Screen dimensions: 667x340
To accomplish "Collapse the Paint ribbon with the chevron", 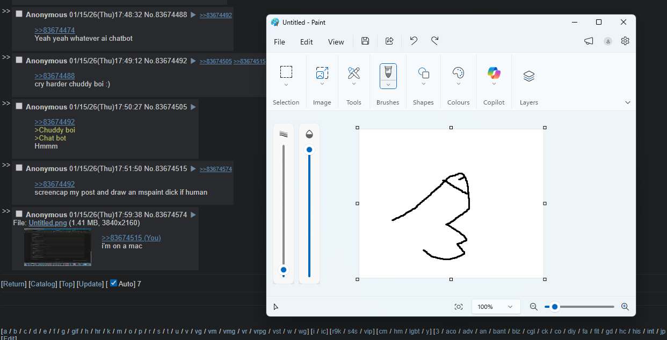I will click(x=628, y=102).
